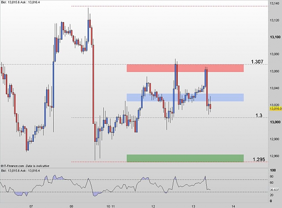
Task: Click the 13,080 price axis label
Action: tap(274, 54)
